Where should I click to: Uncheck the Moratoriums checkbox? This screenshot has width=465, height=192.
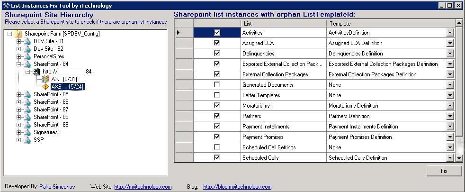[217, 106]
